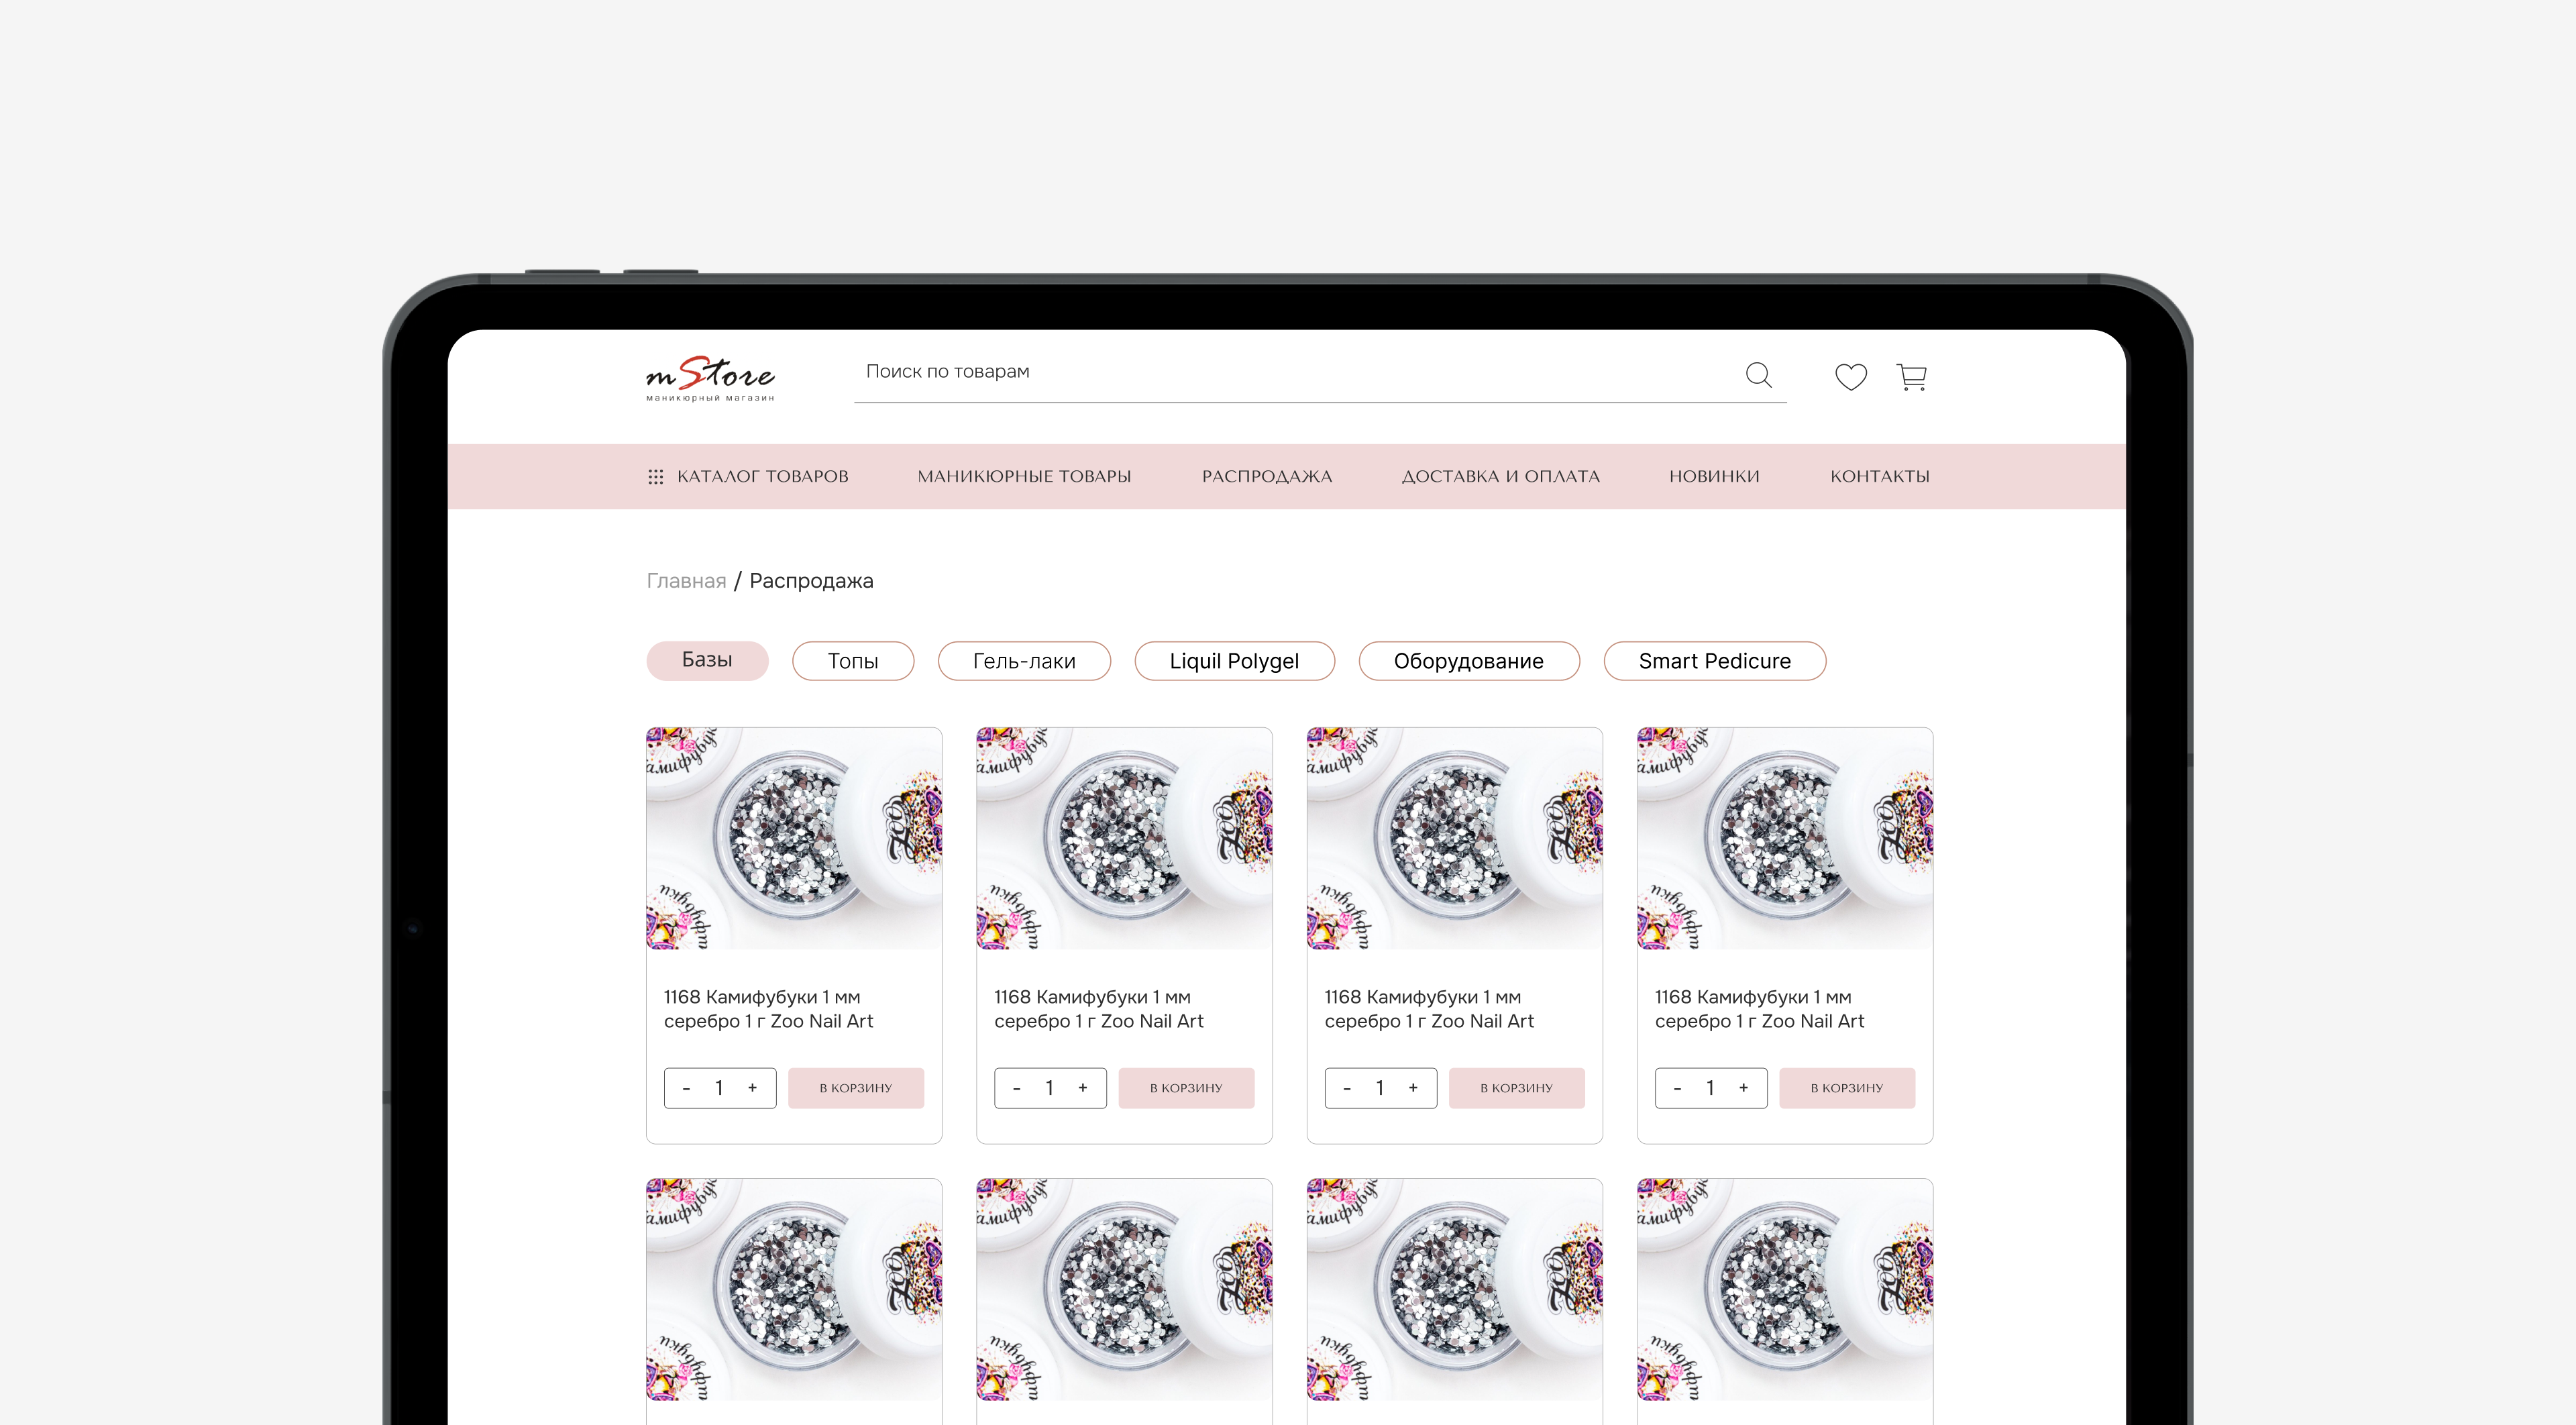
Task: Decrease quantity on the second product card
Action: point(1016,1088)
